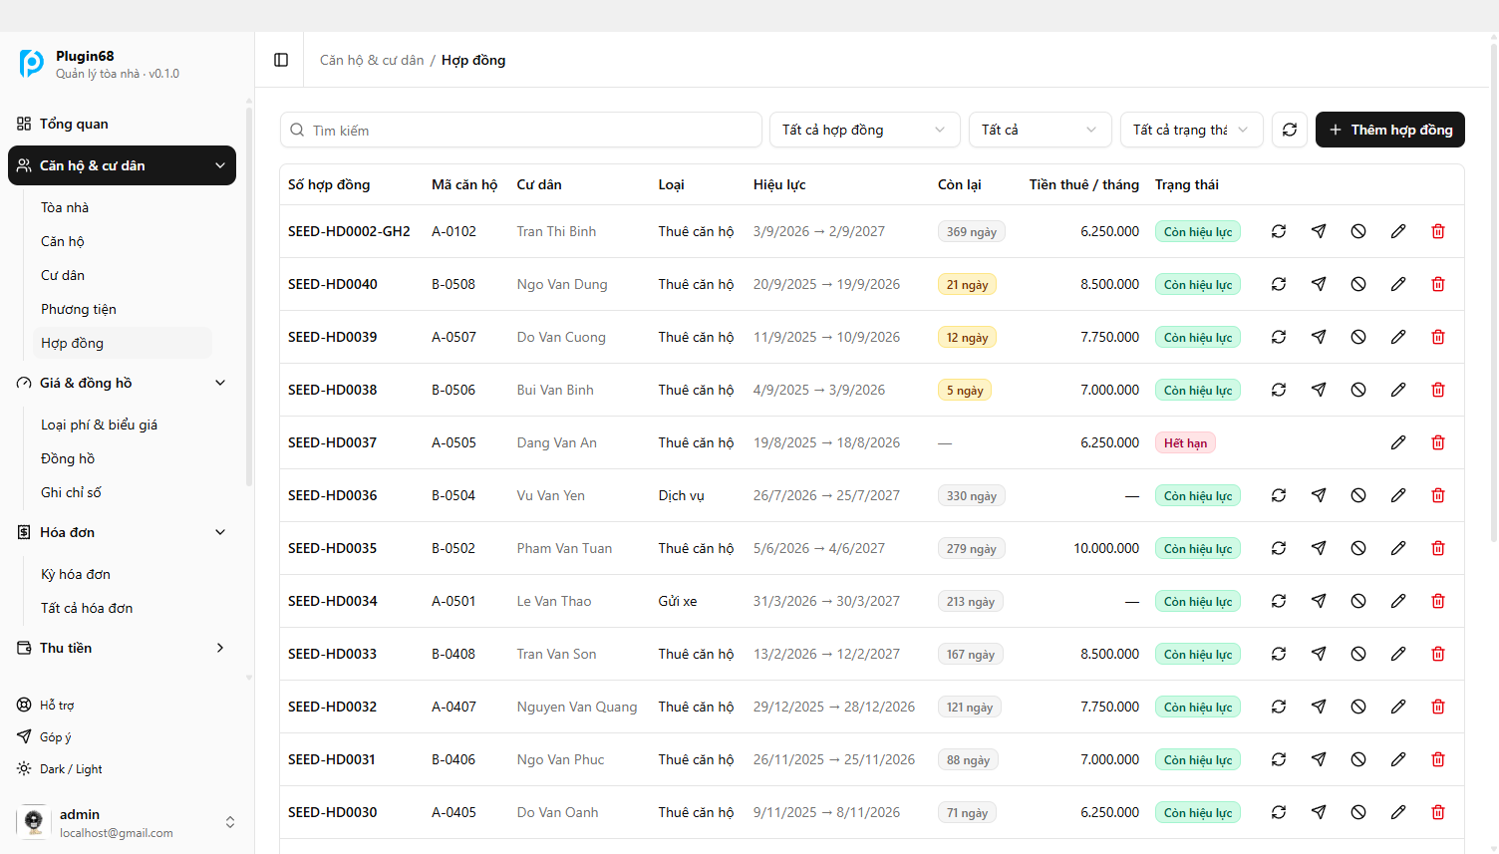Viewport: 1499px width, 854px height.
Task: Open the 'Phương tiện' sidebar item
Action: tap(123, 309)
